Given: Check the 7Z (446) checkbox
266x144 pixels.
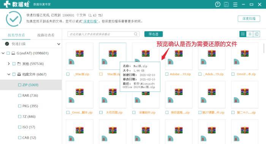Looking at the screenshot, I should (x=20, y=117).
